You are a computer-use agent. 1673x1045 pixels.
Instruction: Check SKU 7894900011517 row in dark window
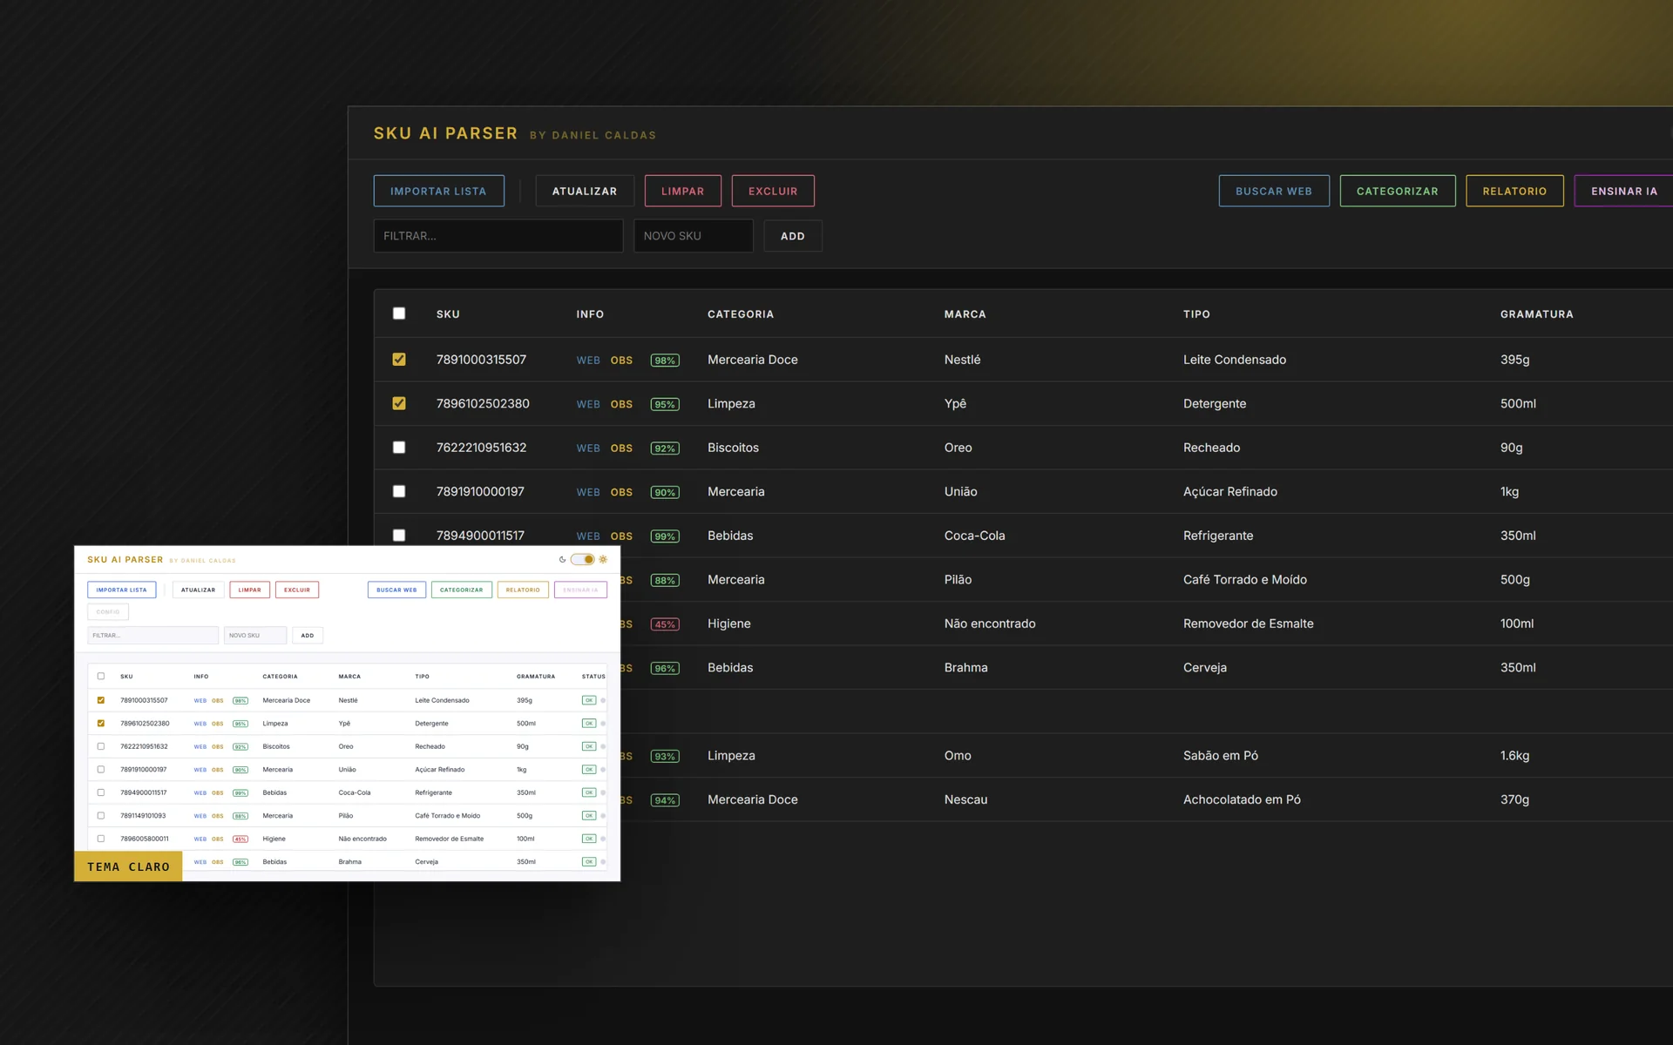click(x=399, y=536)
